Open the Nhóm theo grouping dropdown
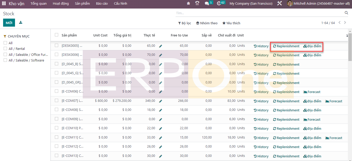The image size is (352, 161). (x=207, y=23)
